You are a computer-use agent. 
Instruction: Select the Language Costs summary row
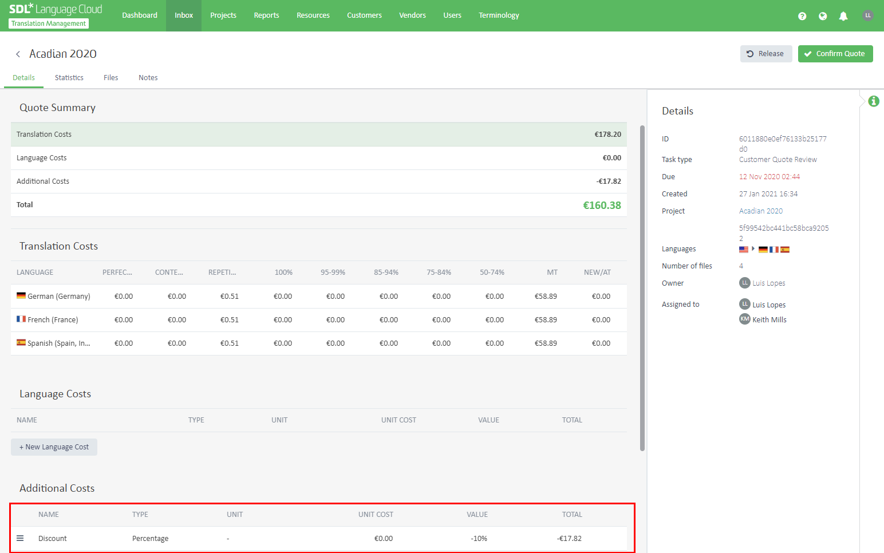point(319,158)
